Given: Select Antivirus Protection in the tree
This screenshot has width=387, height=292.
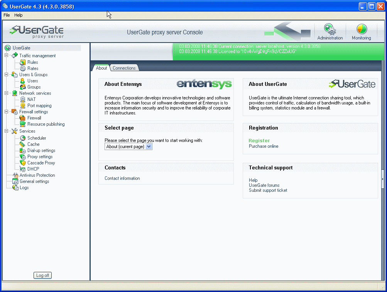Looking at the screenshot, I should click(x=37, y=175).
